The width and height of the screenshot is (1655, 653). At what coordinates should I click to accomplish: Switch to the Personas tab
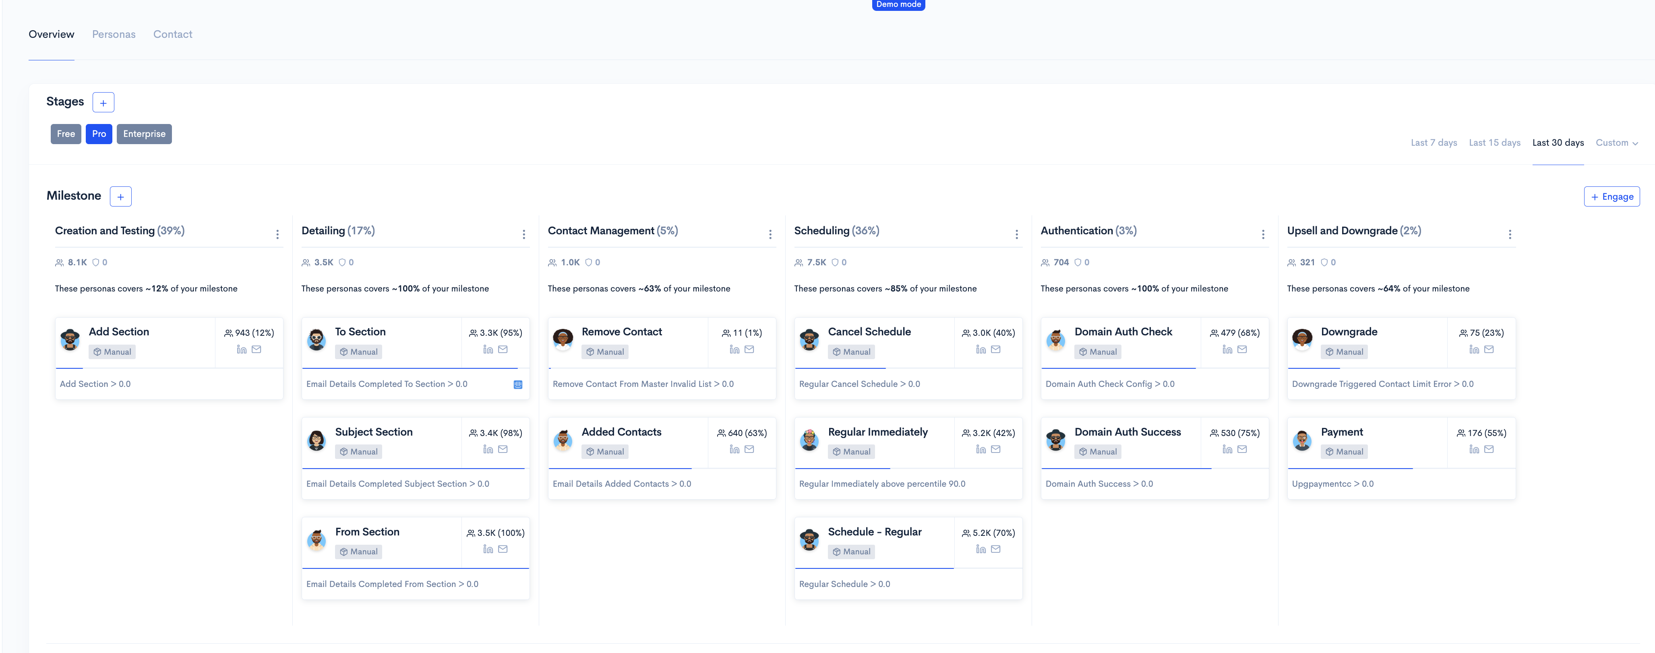(114, 34)
